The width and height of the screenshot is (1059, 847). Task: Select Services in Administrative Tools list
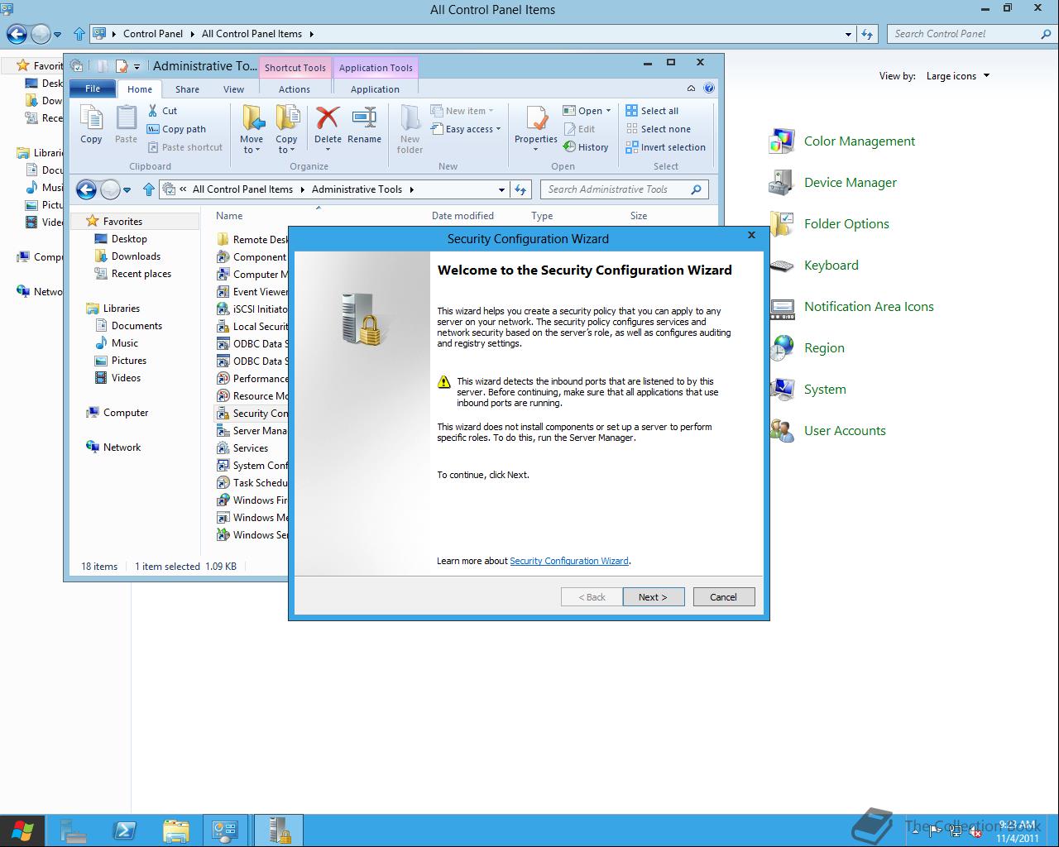[251, 448]
